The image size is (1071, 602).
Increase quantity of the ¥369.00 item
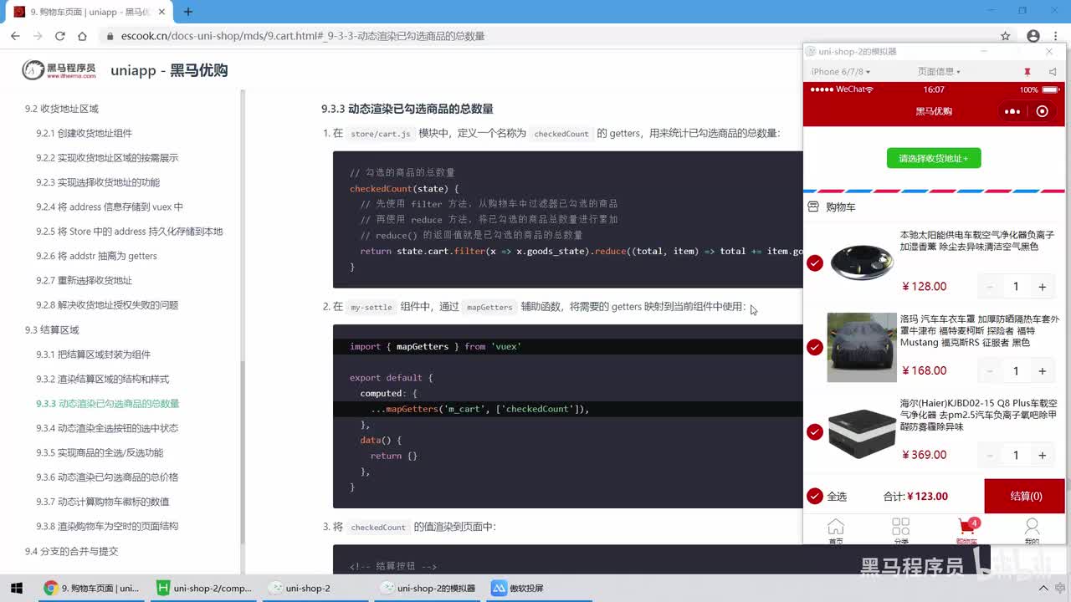1042,456
